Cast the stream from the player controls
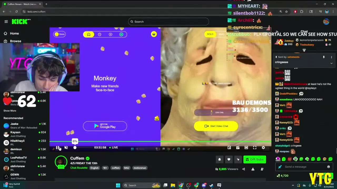This screenshot has width=337, height=189. click(238, 148)
